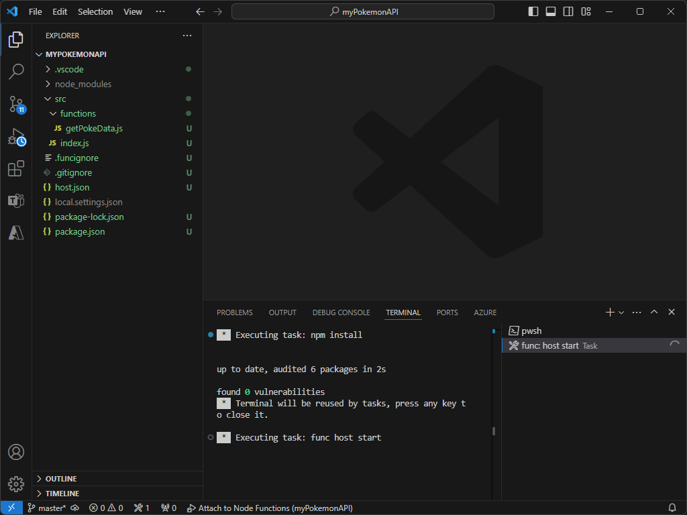Open the File menu

(35, 12)
